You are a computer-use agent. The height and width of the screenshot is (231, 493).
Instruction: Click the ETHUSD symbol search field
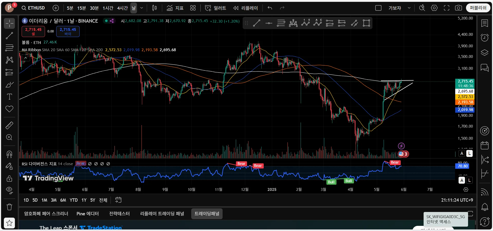[x=33, y=8]
